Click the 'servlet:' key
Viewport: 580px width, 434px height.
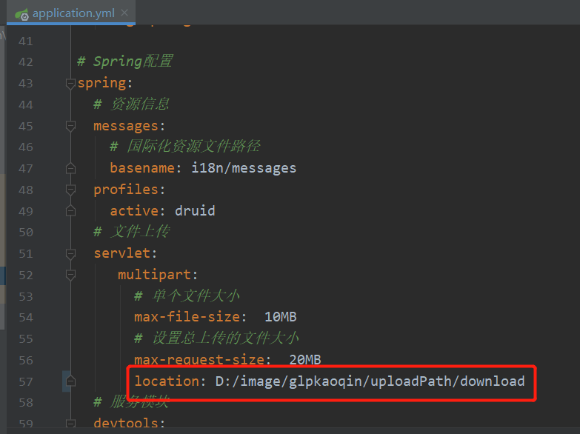pyautogui.click(x=125, y=253)
